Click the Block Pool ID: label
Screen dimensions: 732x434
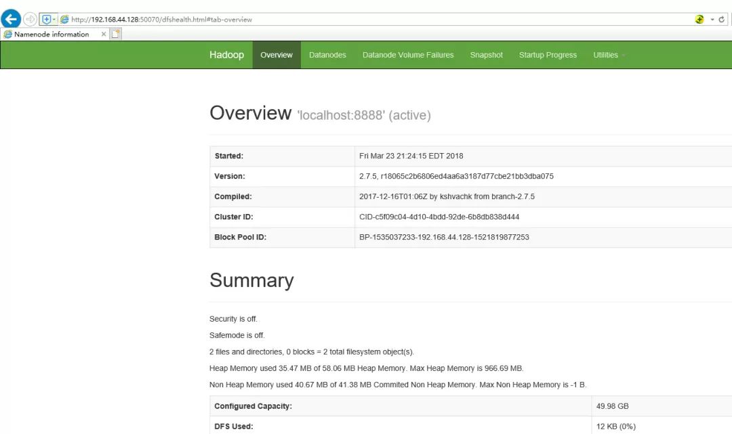pyautogui.click(x=240, y=237)
